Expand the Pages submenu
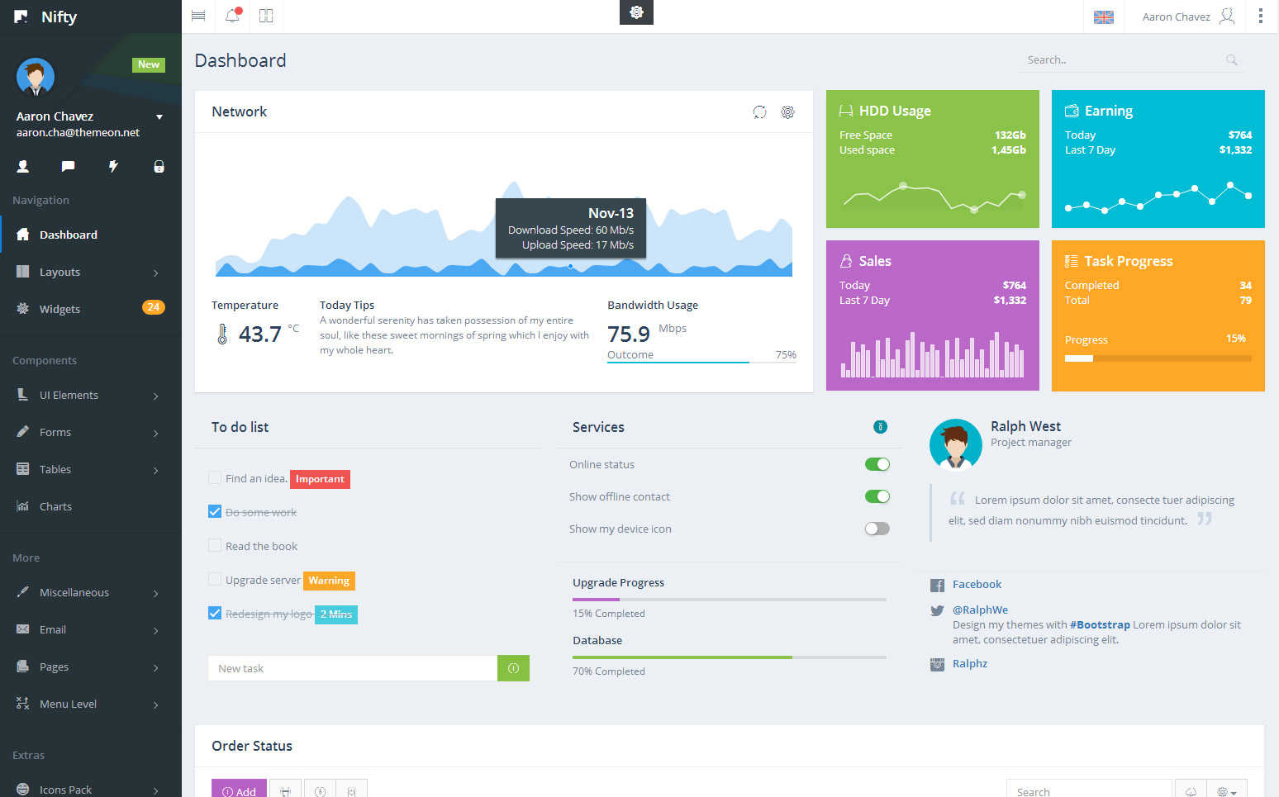The image size is (1279, 797). pos(91,667)
